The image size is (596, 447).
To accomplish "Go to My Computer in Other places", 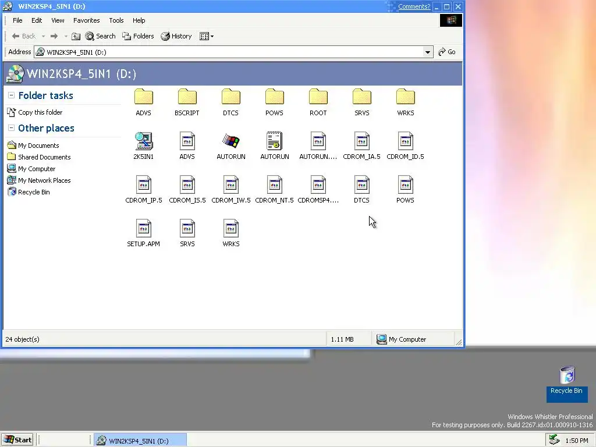I will click(x=31, y=169).
